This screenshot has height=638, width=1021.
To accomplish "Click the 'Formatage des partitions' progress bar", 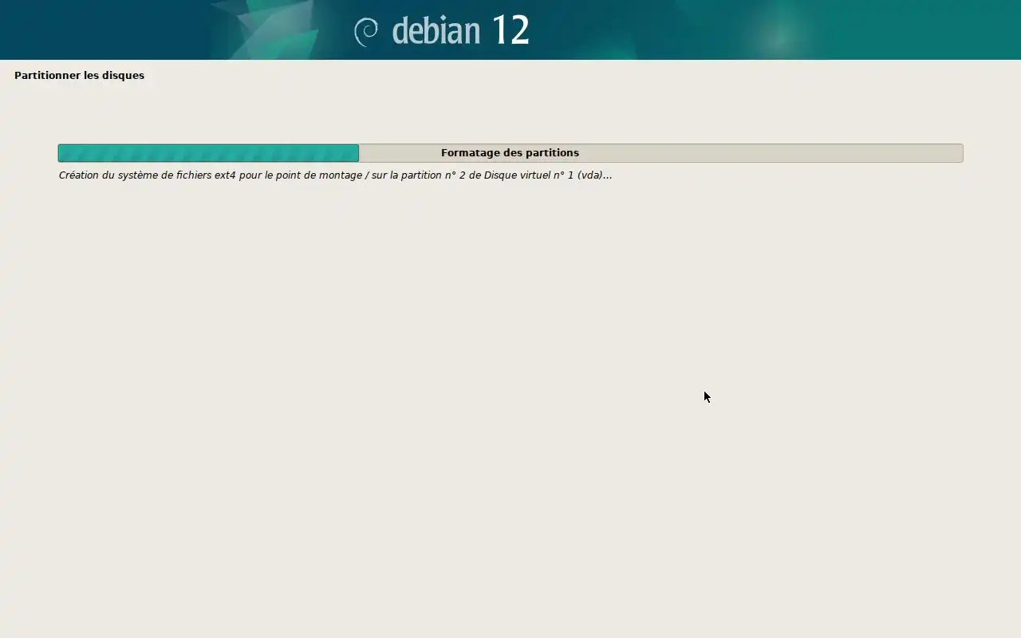I will coord(510,153).
